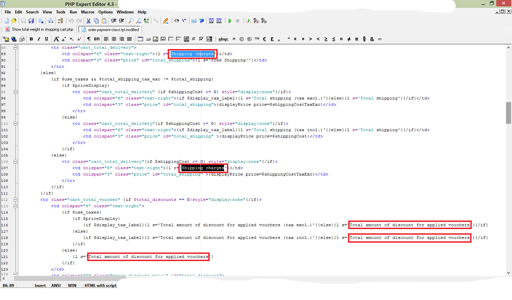The width and height of the screenshot is (512, 300).
Task: Collapse code fold at line 112
Action: point(15,200)
